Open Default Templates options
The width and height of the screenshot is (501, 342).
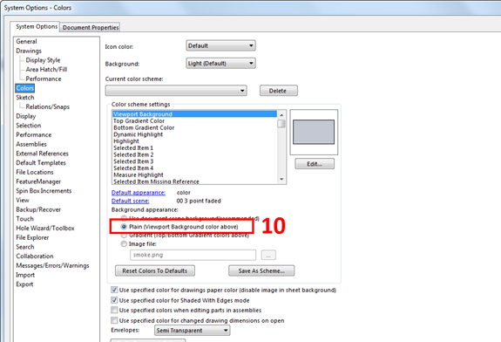point(41,162)
